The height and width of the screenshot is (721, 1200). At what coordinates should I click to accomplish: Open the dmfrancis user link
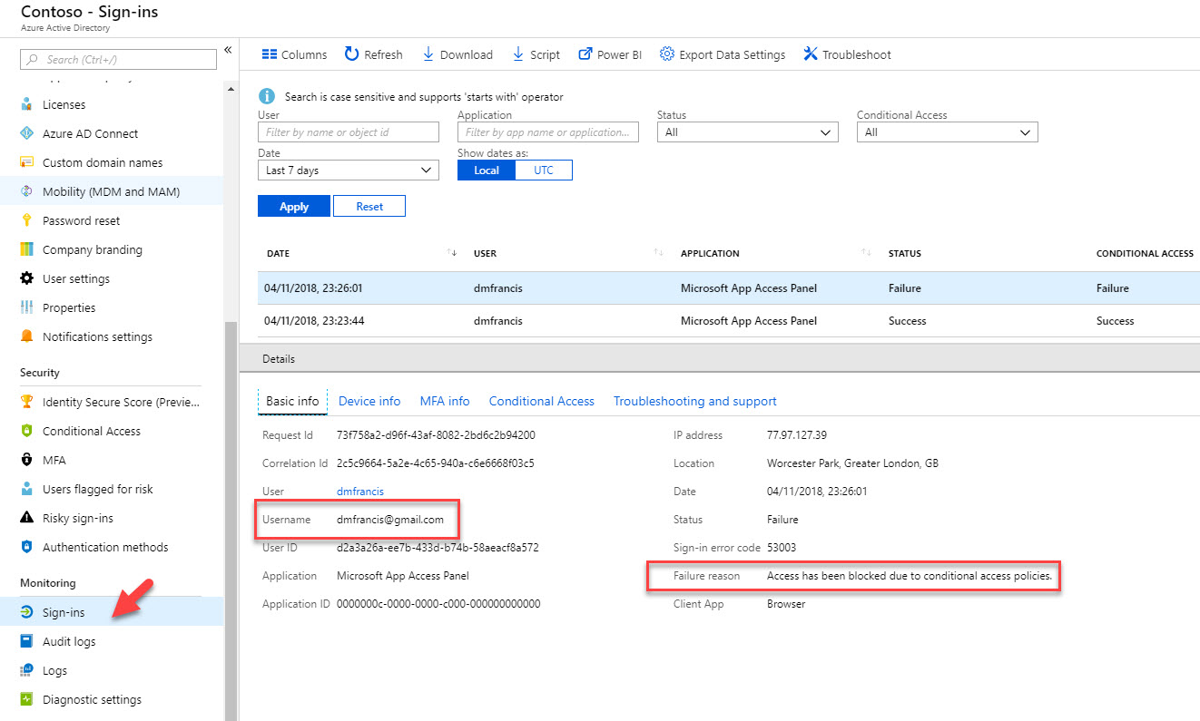(360, 492)
